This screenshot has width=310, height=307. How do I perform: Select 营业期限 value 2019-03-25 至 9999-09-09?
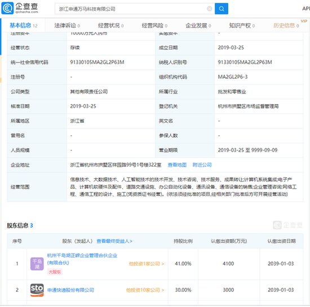click(x=248, y=150)
